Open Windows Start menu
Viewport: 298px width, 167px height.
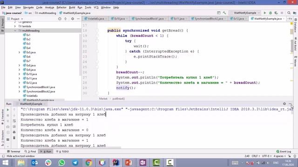tap(5, 163)
